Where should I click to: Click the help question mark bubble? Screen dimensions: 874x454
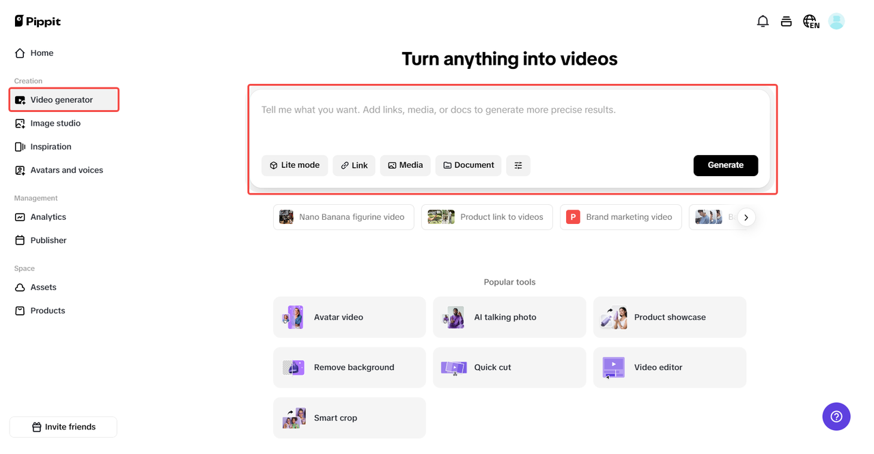tap(836, 416)
